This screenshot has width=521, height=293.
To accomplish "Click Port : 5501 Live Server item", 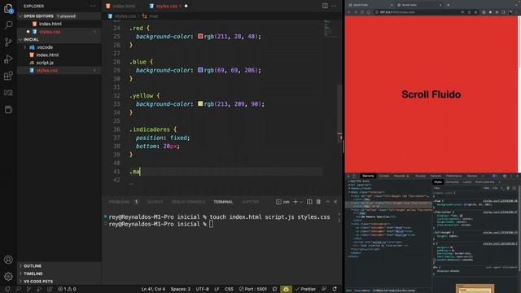I will pyautogui.click(x=253, y=289).
